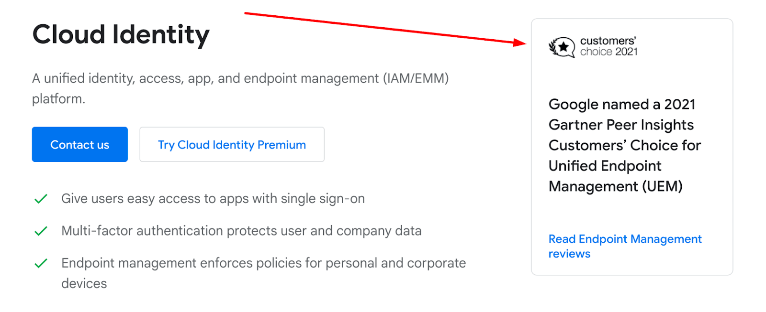Click the IAM/EMM platform description text
This screenshot has height=312, width=766.
(x=239, y=88)
